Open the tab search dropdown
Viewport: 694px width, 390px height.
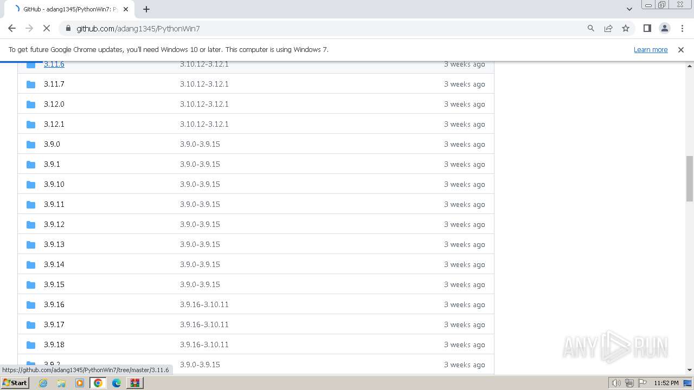[629, 9]
